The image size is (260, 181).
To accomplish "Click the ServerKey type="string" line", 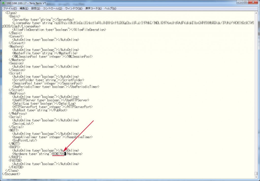I will point(43,20).
